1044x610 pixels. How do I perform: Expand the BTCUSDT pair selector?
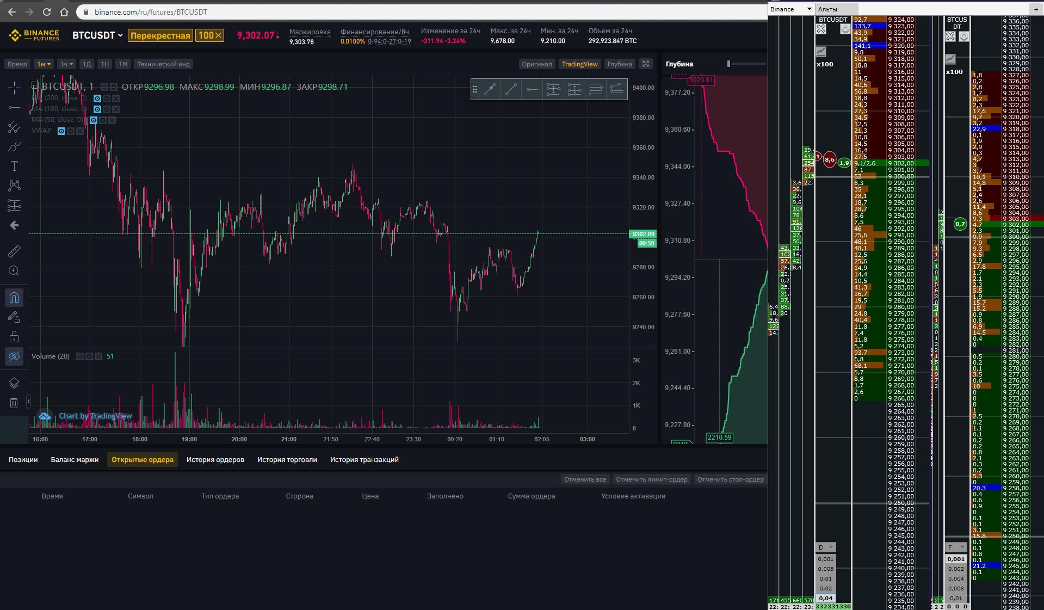pyautogui.click(x=97, y=35)
